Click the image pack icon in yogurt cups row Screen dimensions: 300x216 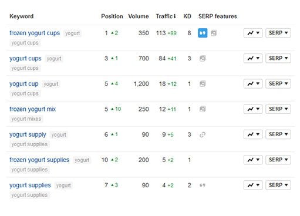[203, 58]
